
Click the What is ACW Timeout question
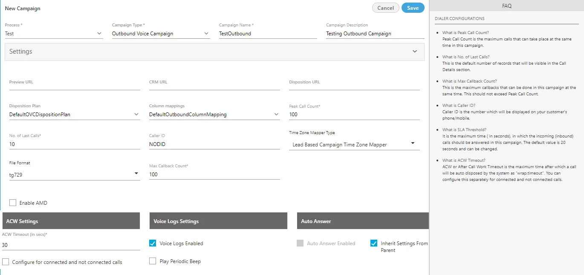click(464, 160)
